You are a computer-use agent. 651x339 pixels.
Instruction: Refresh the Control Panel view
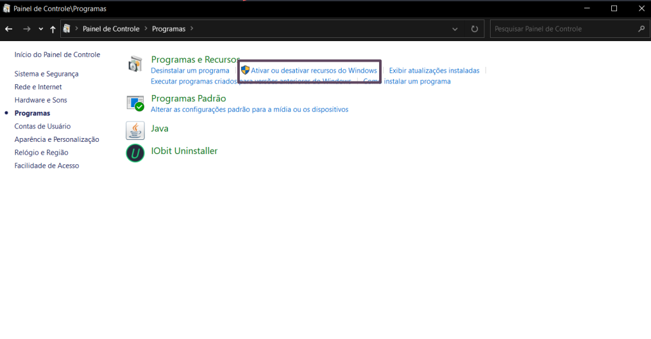coord(475,29)
